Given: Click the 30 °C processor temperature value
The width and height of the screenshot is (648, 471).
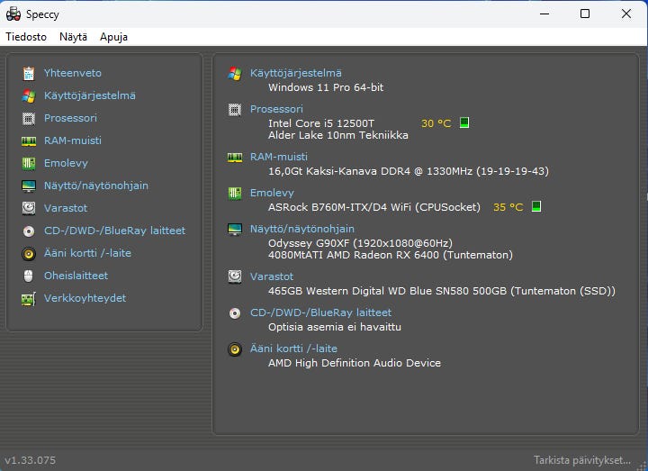Looking at the screenshot, I should 436,123.
